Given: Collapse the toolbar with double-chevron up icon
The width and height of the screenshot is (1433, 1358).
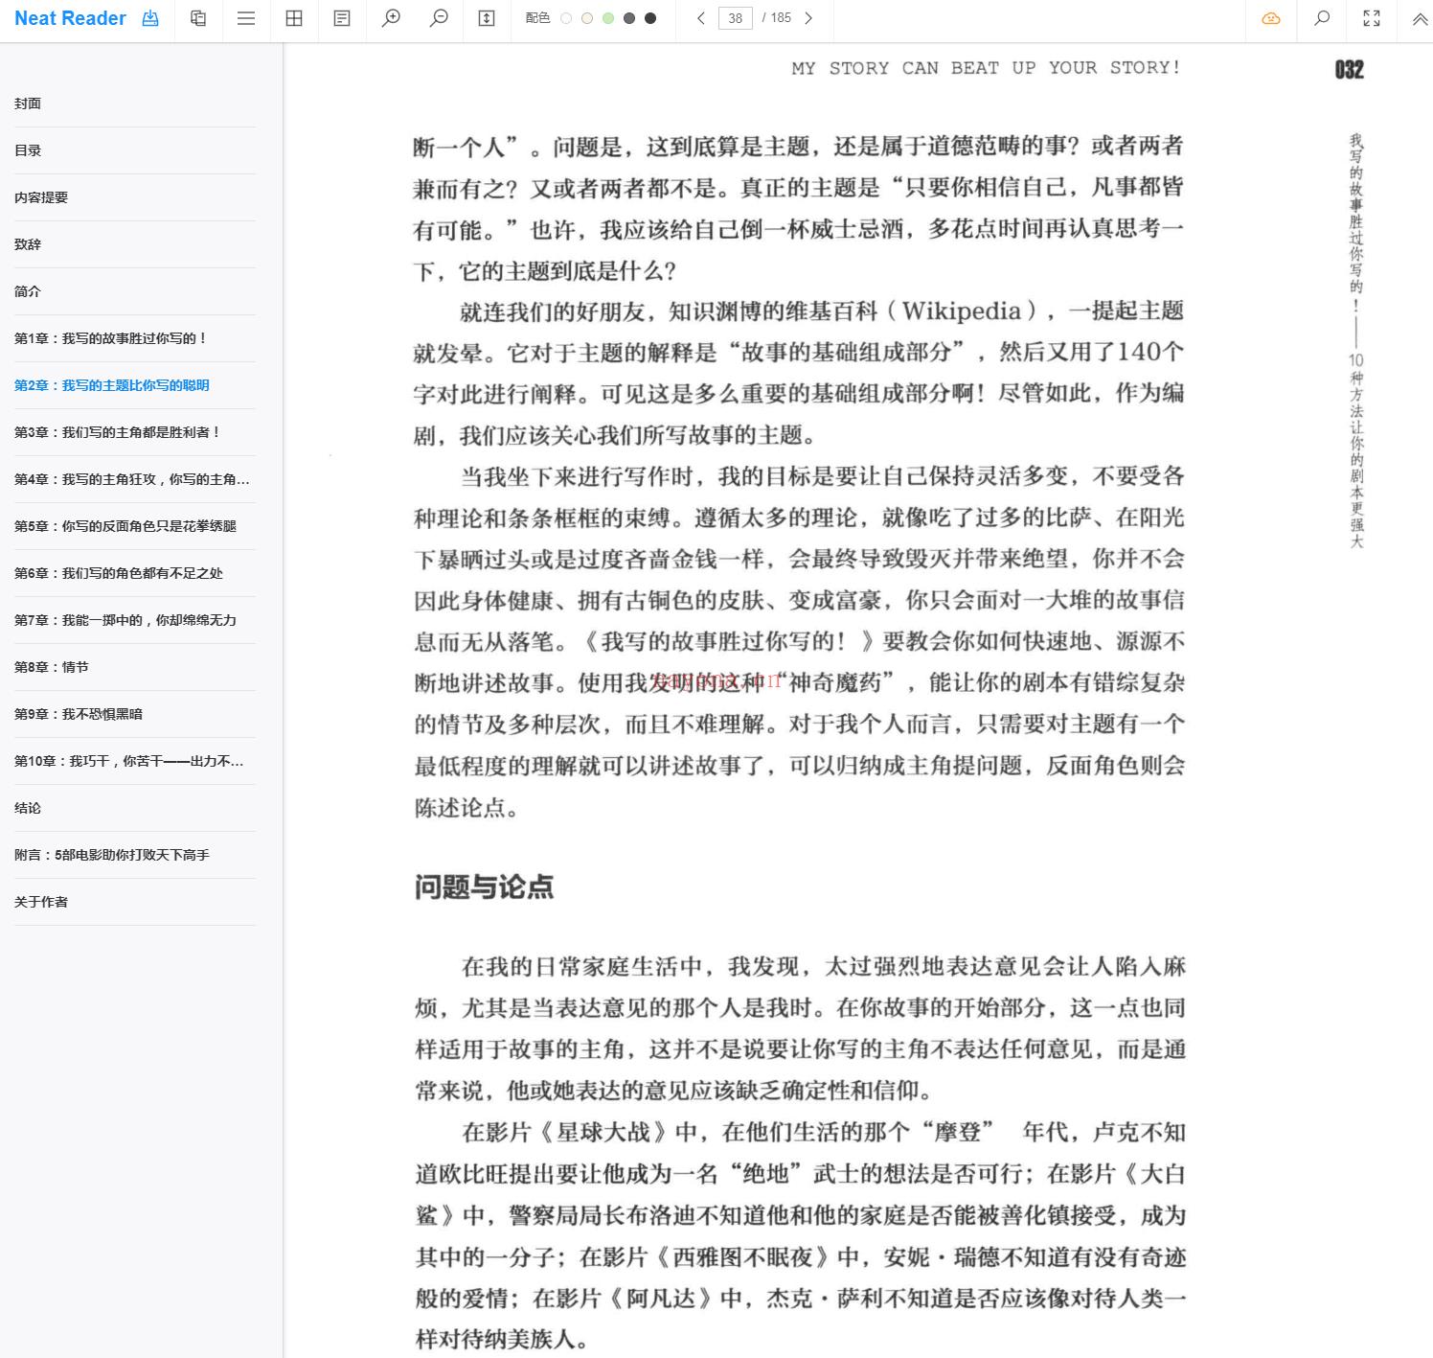Looking at the screenshot, I should click(1420, 18).
